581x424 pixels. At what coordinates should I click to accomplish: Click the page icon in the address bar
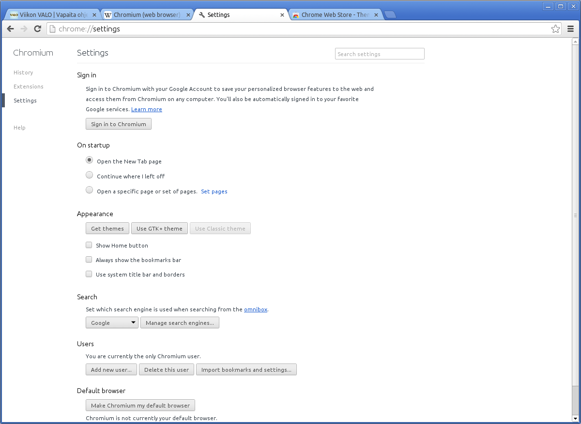tap(53, 29)
